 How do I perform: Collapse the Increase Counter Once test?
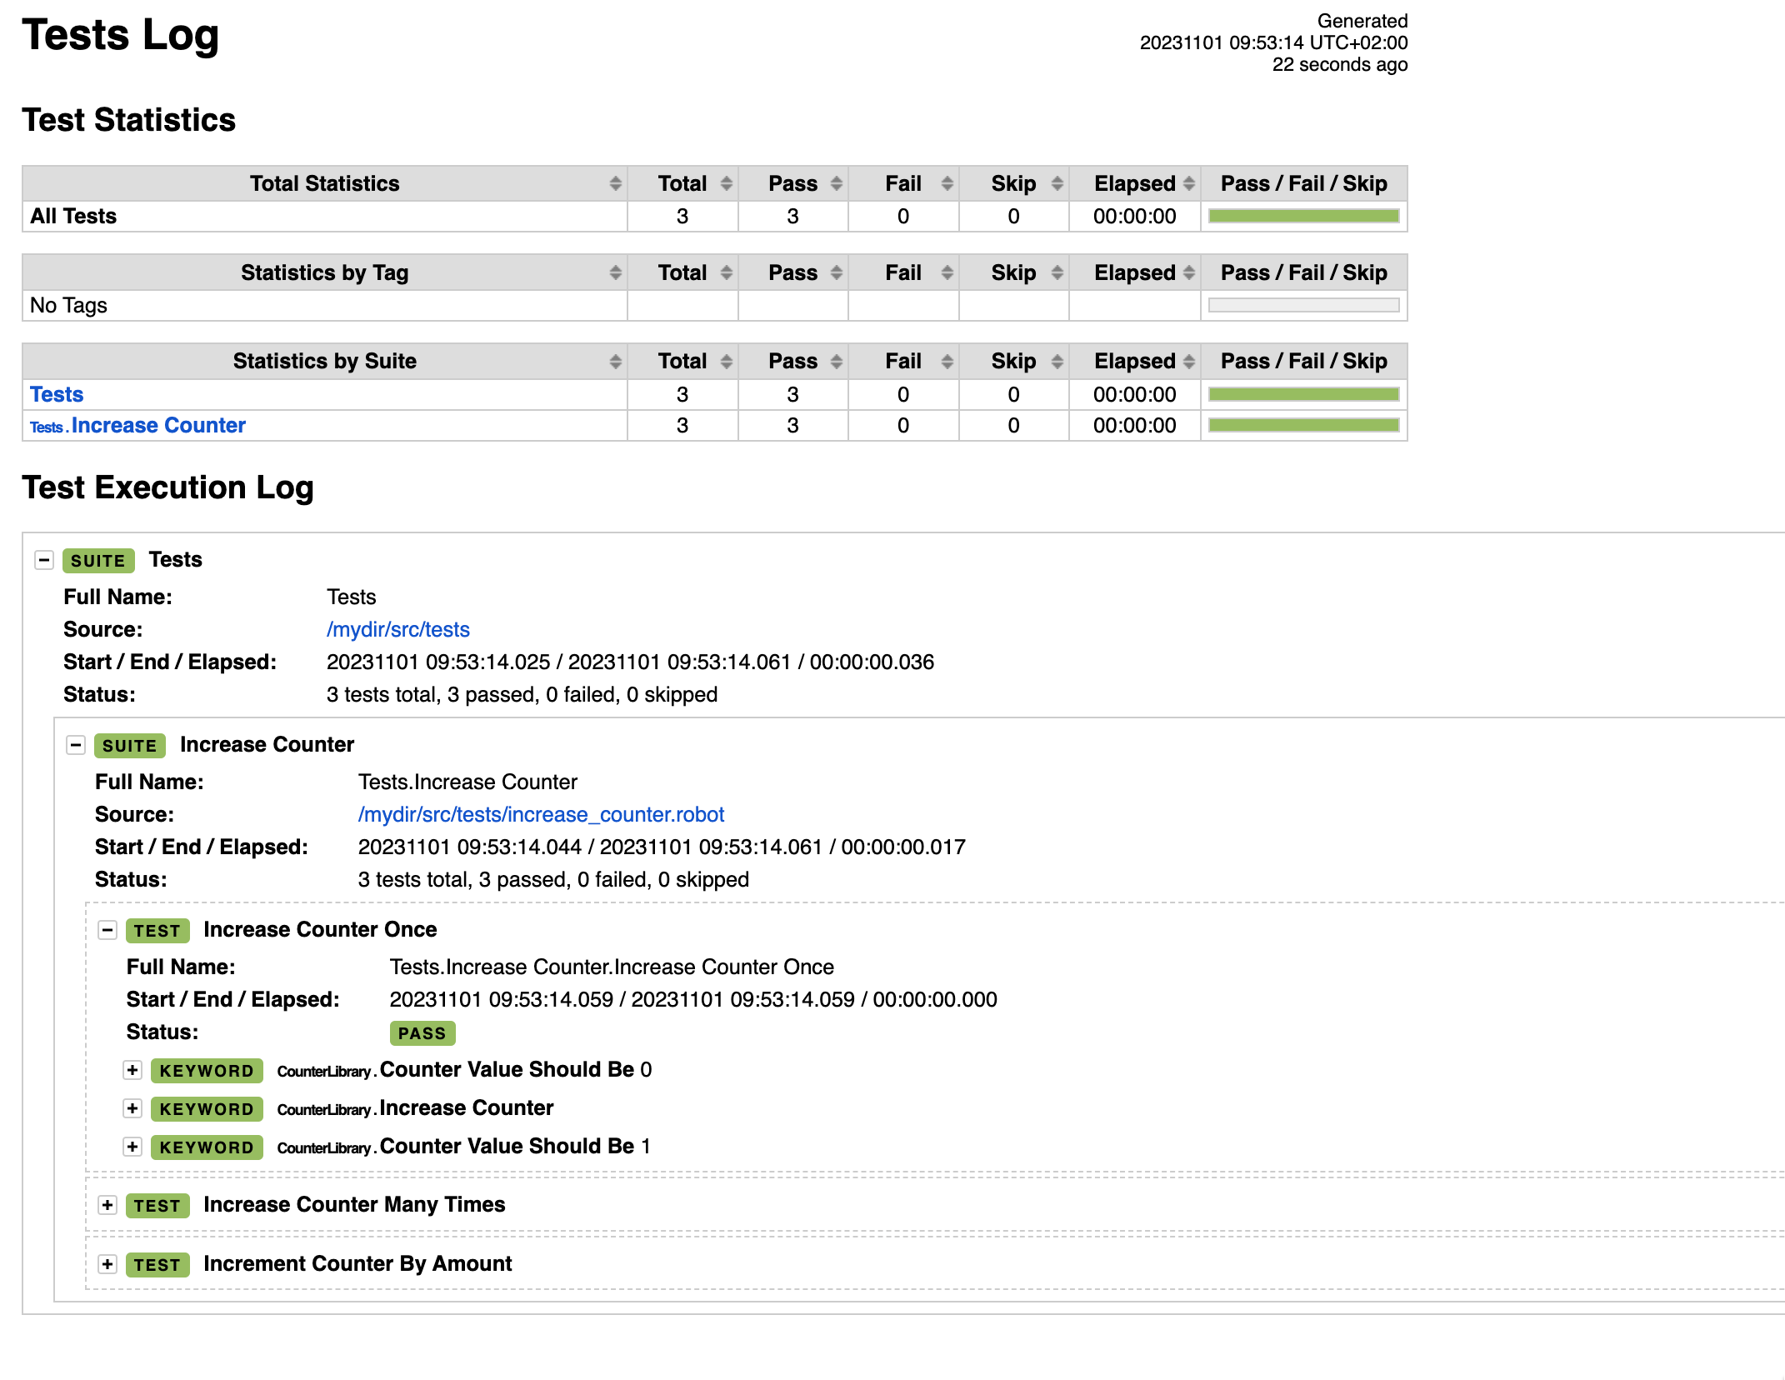107,930
